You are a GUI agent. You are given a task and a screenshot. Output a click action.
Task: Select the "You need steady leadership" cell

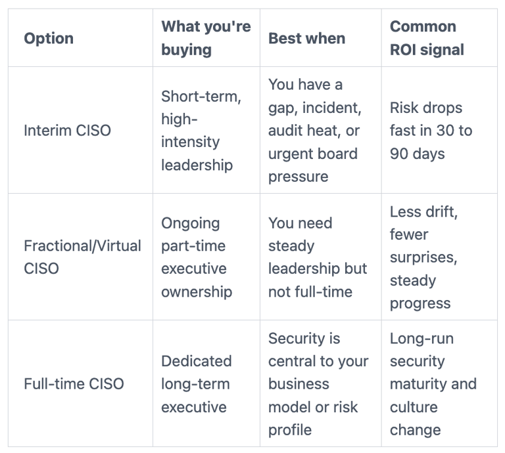318,257
